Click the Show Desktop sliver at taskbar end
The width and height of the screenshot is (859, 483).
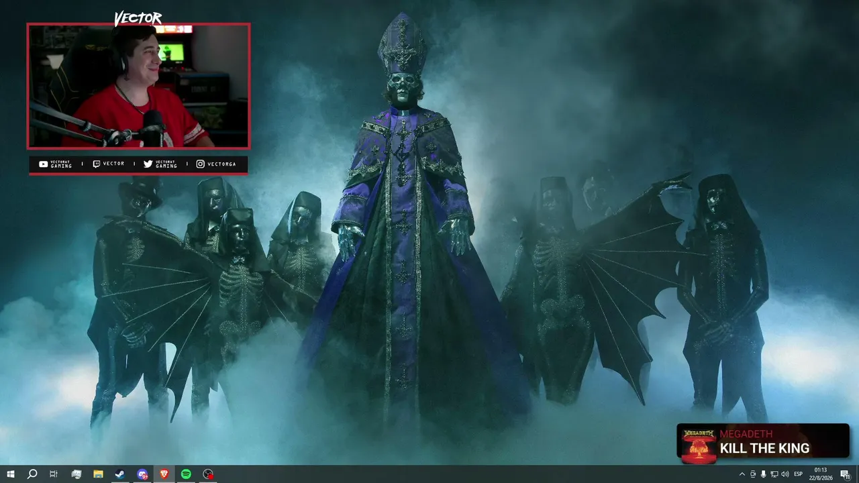tap(857, 474)
